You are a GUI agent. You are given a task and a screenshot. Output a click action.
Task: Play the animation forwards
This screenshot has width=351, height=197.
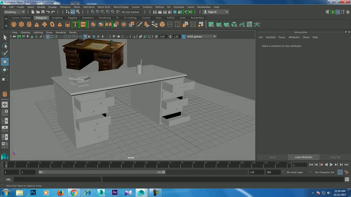pos(331,165)
